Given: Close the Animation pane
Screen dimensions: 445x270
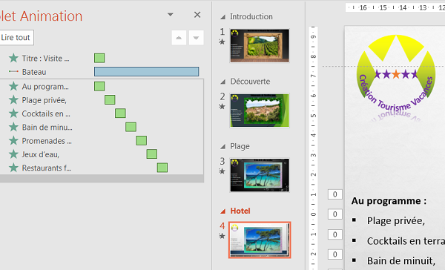Looking at the screenshot, I should tap(197, 15).
